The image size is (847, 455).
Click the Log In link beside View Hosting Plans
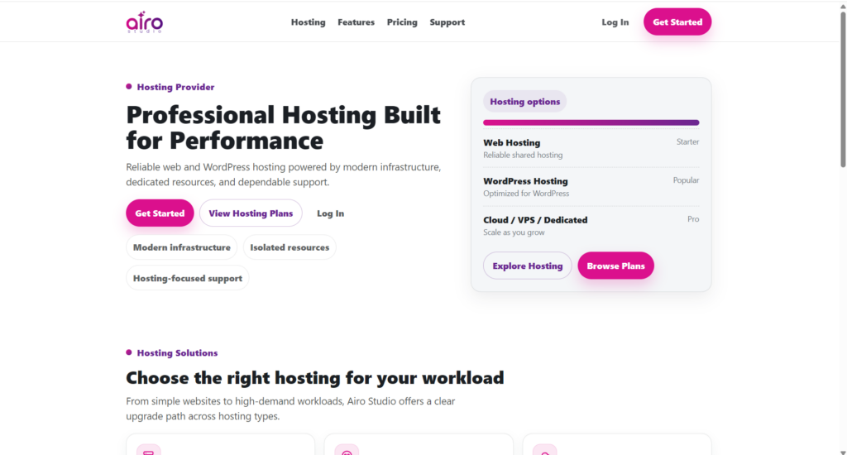tap(330, 213)
